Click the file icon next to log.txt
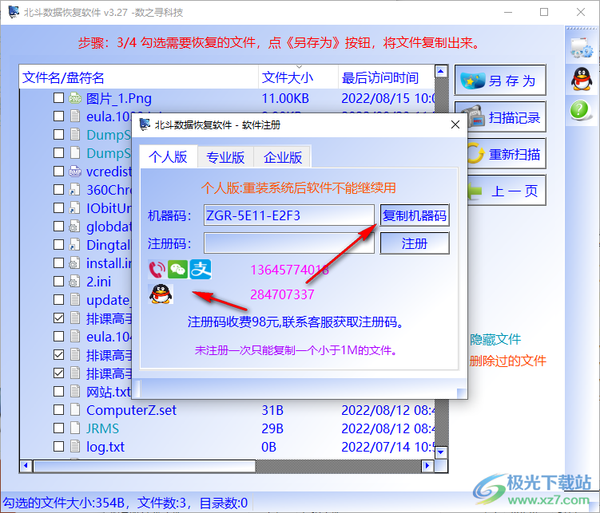The image size is (600, 513). (x=75, y=447)
